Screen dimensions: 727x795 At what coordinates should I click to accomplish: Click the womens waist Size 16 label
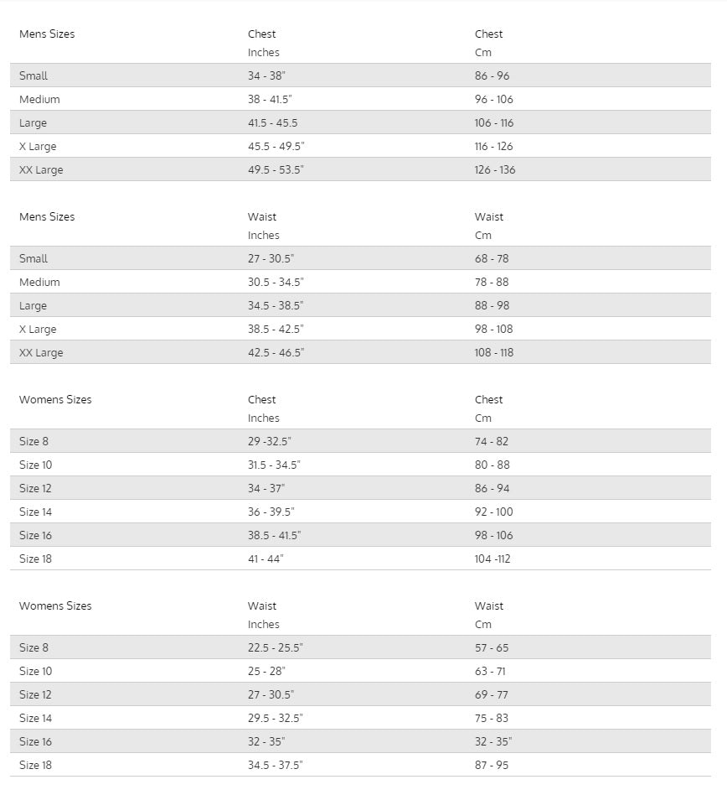35,742
